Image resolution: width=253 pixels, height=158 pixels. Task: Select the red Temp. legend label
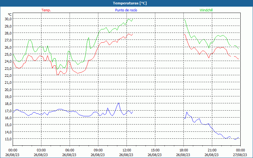(x=46, y=10)
